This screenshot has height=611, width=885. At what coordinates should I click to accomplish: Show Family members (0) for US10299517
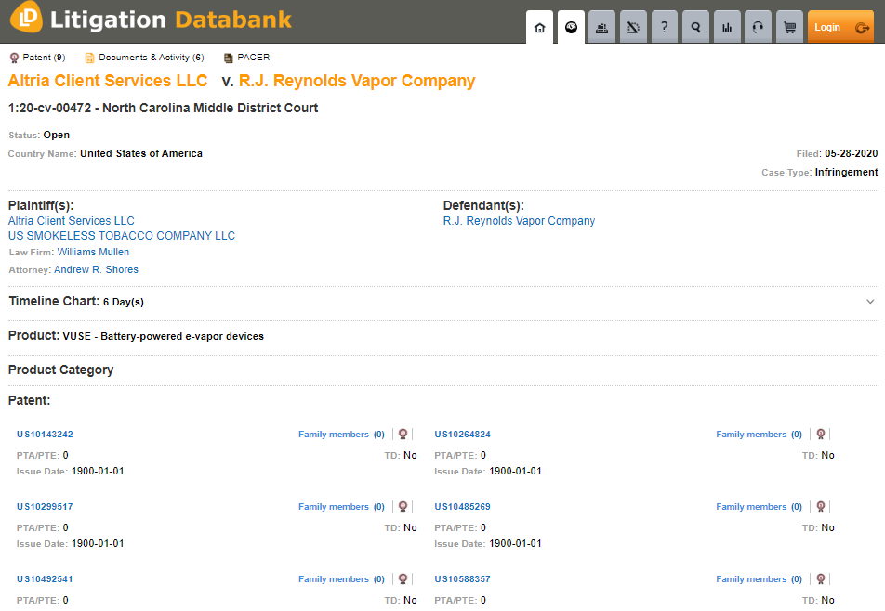click(x=341, y=507)
